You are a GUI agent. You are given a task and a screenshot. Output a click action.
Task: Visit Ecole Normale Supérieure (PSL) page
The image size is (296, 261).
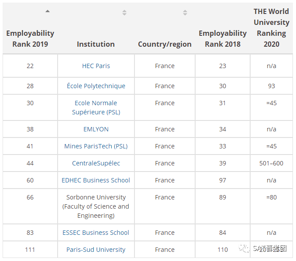point(96,107)
